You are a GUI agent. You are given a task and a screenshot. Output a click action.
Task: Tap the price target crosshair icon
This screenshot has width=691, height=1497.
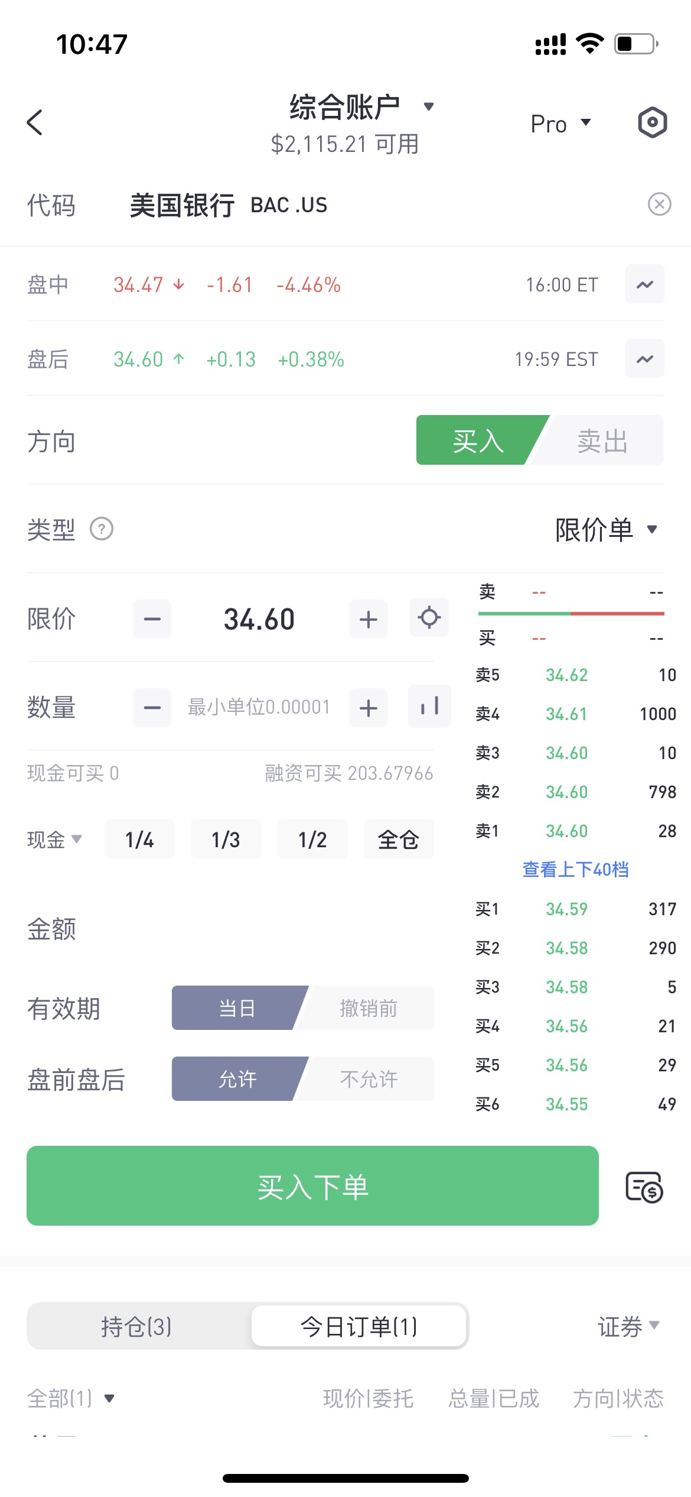tap(429, 617)
